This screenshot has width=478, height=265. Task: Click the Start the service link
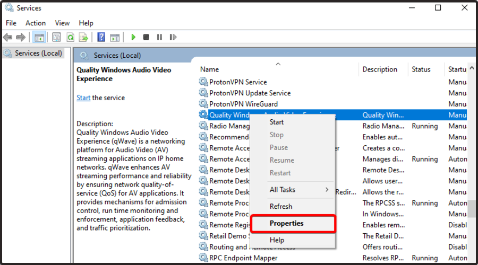[x=83, y=98]
